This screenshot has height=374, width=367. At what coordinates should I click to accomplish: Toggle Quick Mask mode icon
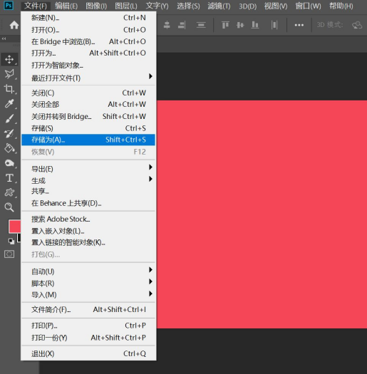click(x=9, y=254)
